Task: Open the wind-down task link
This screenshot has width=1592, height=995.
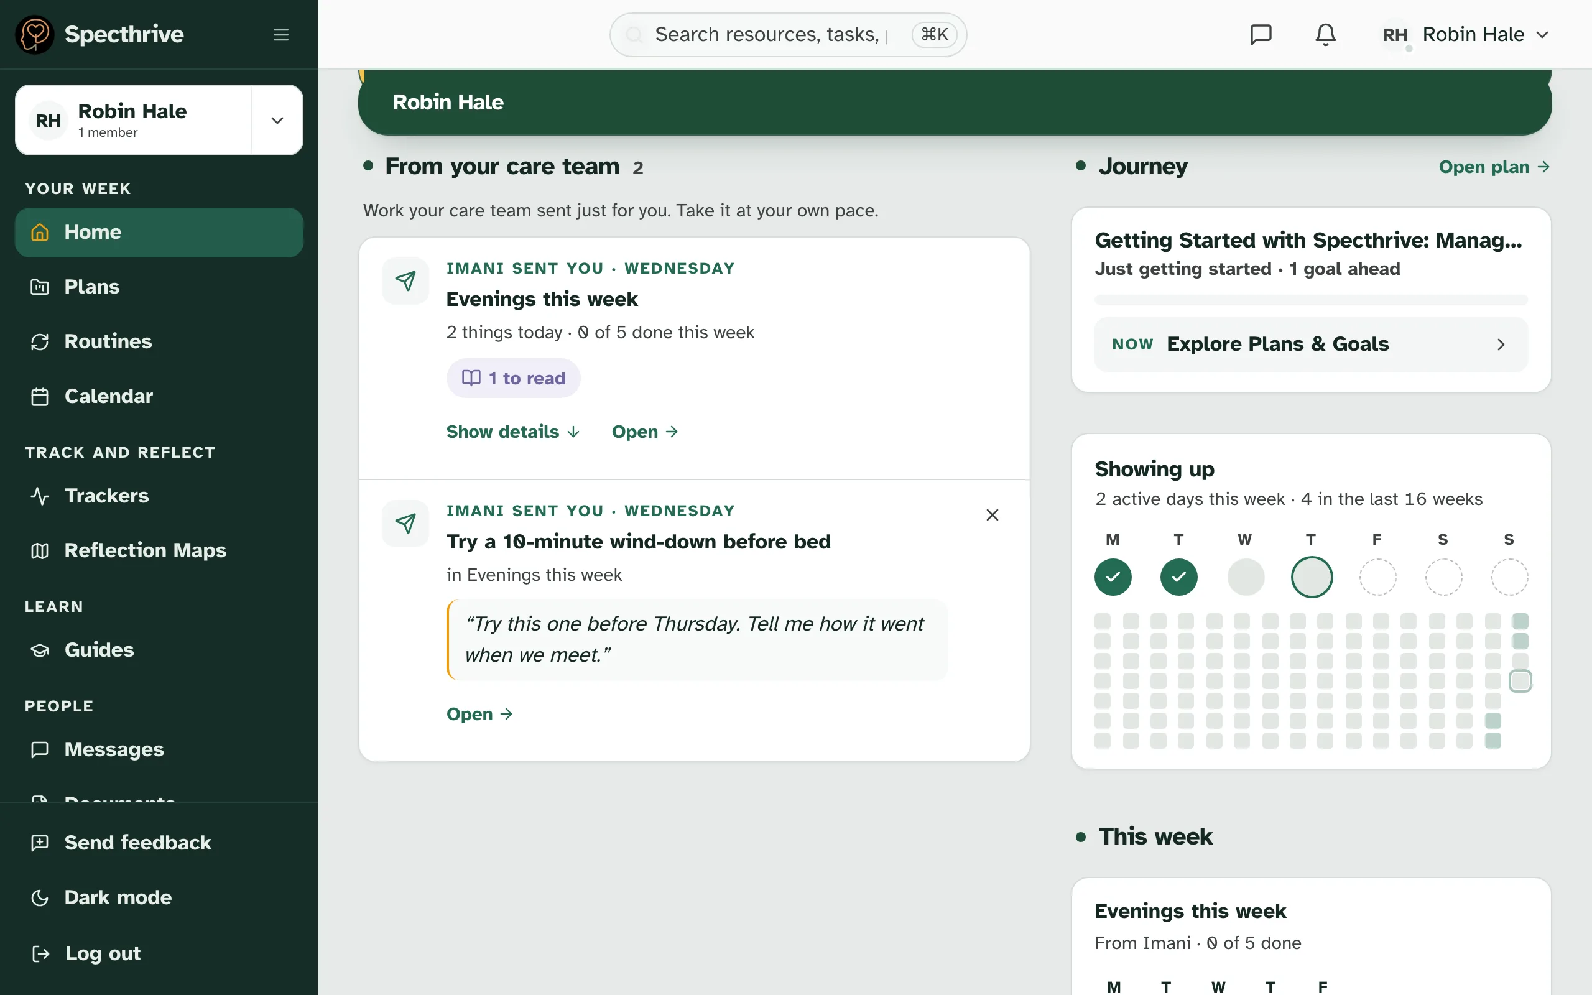Action: [479, 714]
